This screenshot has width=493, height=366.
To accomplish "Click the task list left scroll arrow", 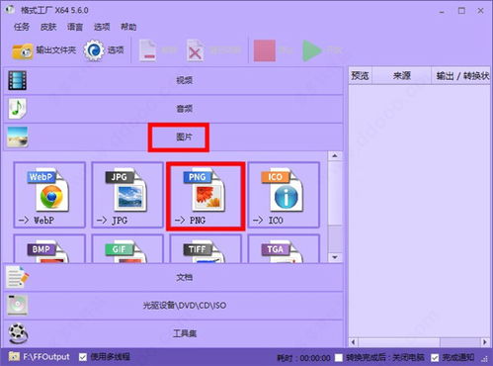I will 354,342.
